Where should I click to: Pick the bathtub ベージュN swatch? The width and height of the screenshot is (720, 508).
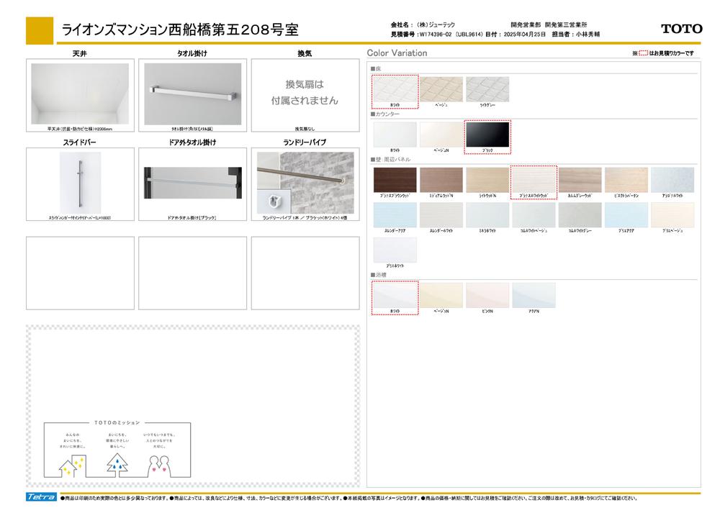tap(441, 295)
